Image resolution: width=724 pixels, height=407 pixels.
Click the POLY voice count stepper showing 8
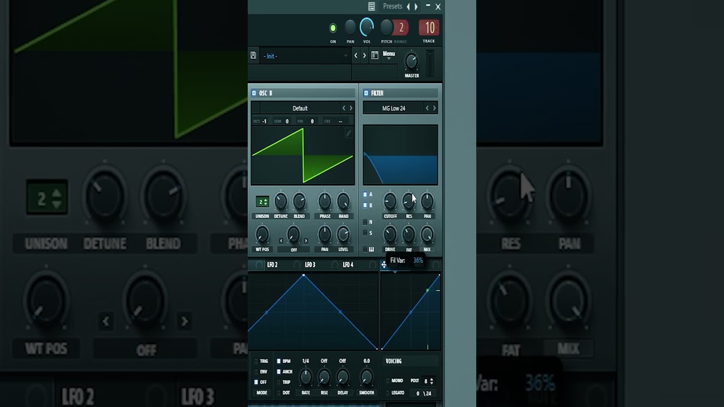(x=429, y=381)
